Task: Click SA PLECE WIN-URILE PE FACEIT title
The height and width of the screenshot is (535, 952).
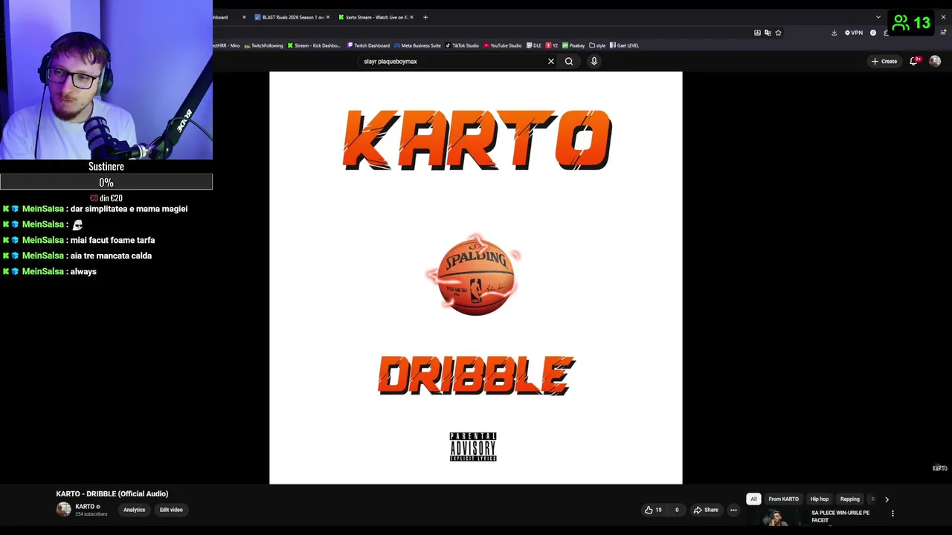Action: point(840,516)
